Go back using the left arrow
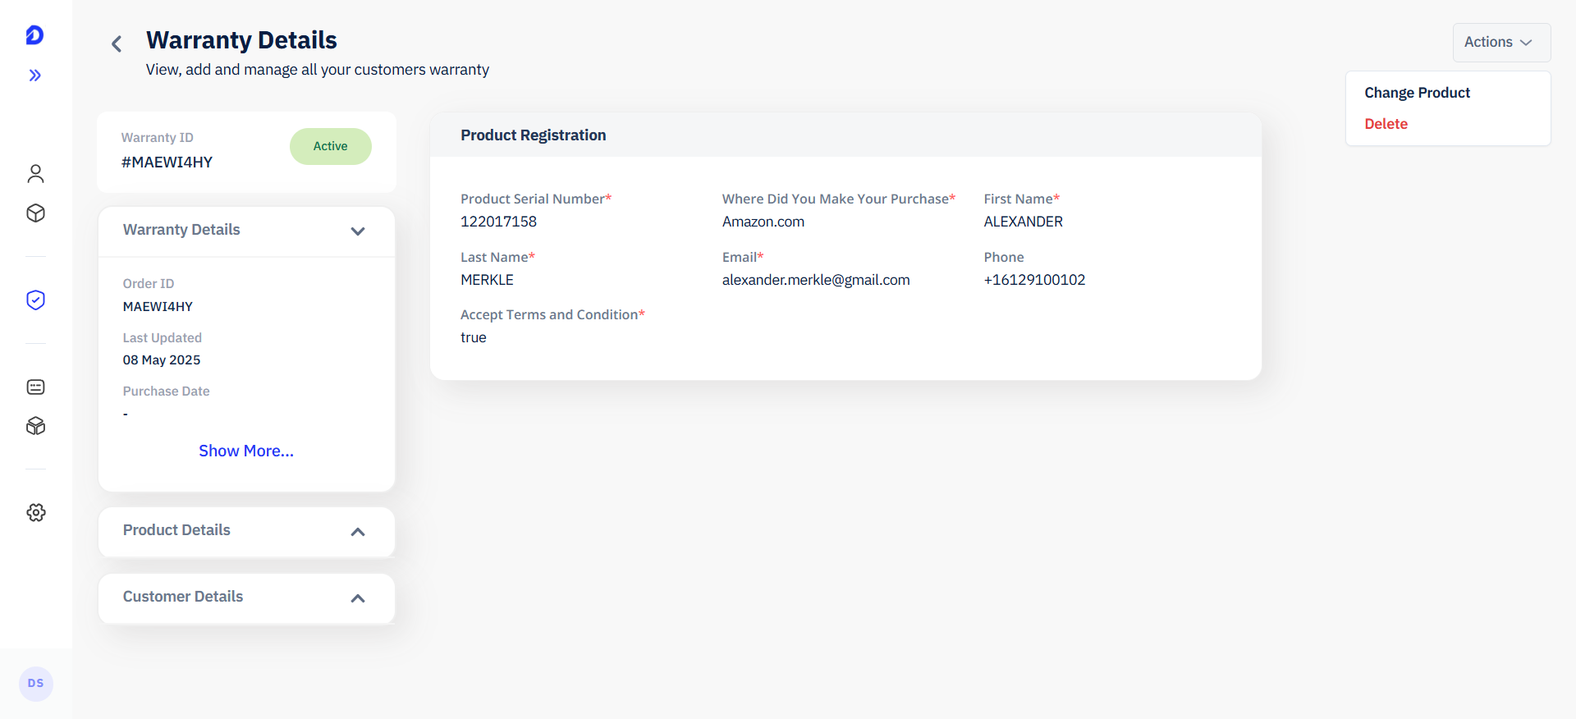 pos(117,44)
